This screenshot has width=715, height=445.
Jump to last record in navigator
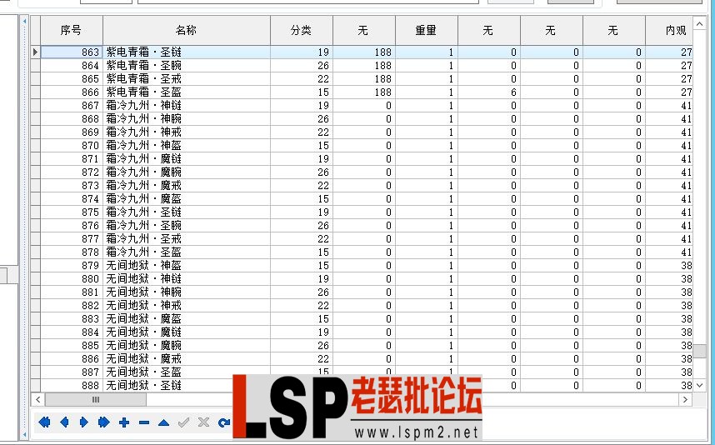click(x=104, y=422)
